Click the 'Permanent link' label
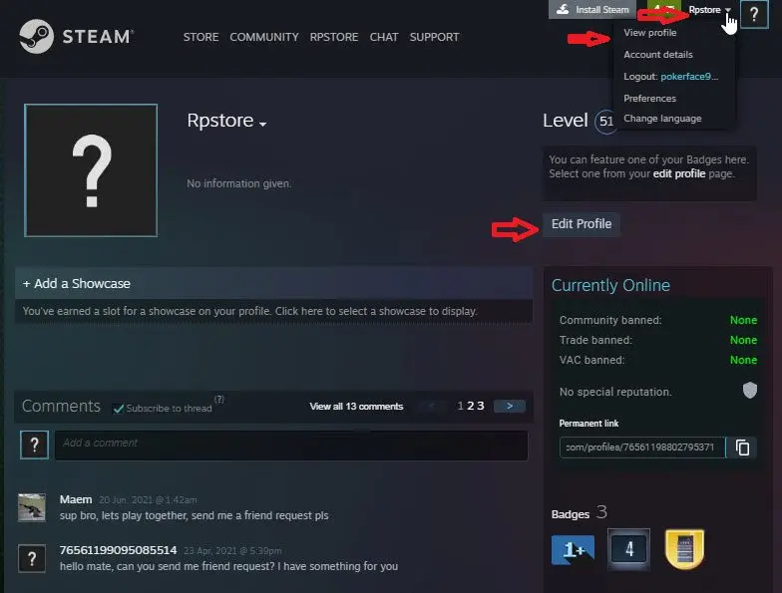The image size is (782, 593). 588,423
